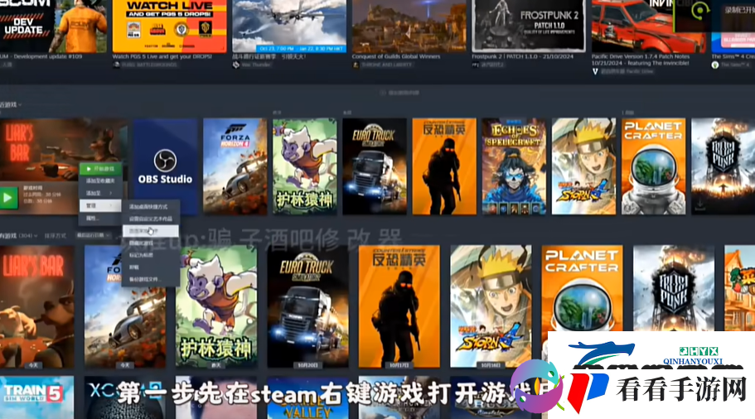Choose 浏览本地文件 in the 管理 submenu
755x419 pixels.
[150, 231]
